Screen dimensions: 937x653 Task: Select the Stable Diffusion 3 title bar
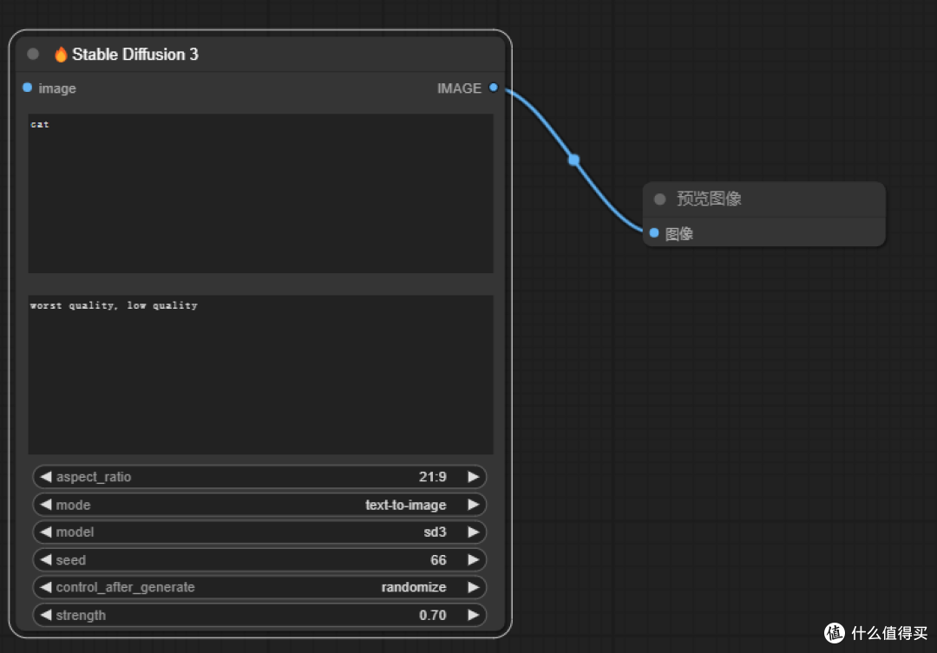click(304, 55)
